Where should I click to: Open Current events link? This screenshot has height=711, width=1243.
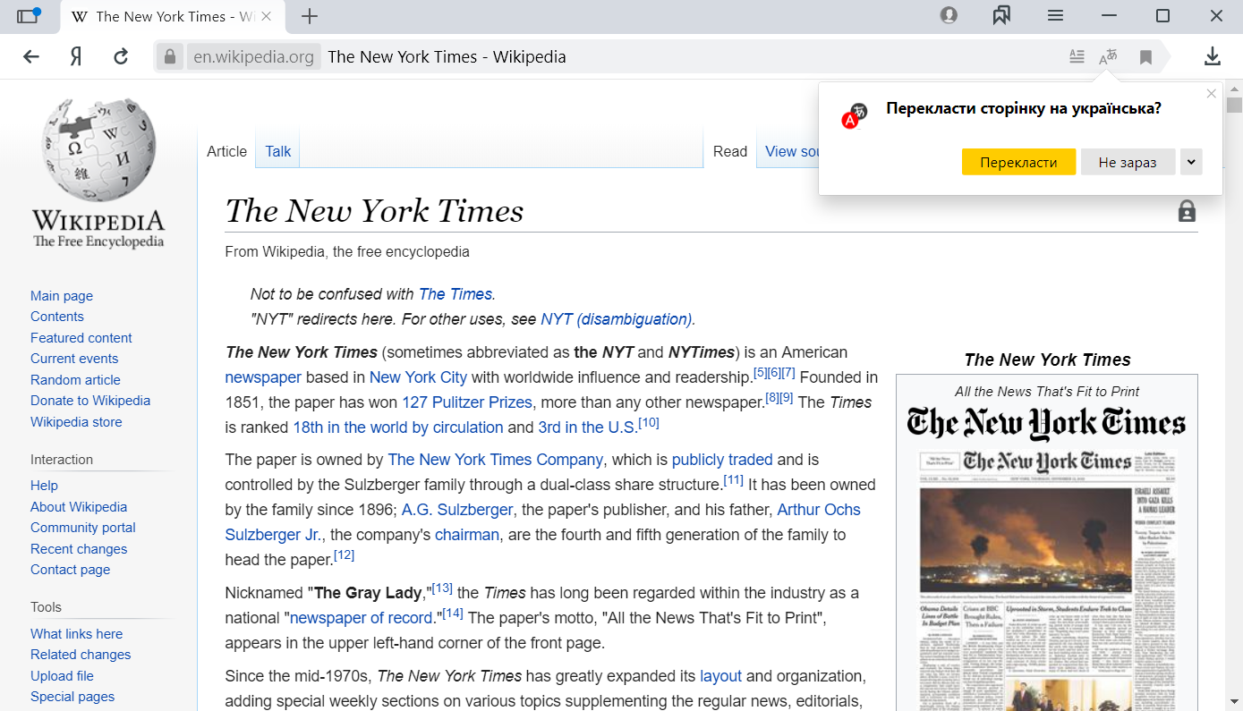tap(74, 359)
